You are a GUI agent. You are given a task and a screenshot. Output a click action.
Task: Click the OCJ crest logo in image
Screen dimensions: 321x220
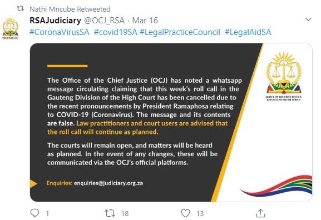click(284, 76)
